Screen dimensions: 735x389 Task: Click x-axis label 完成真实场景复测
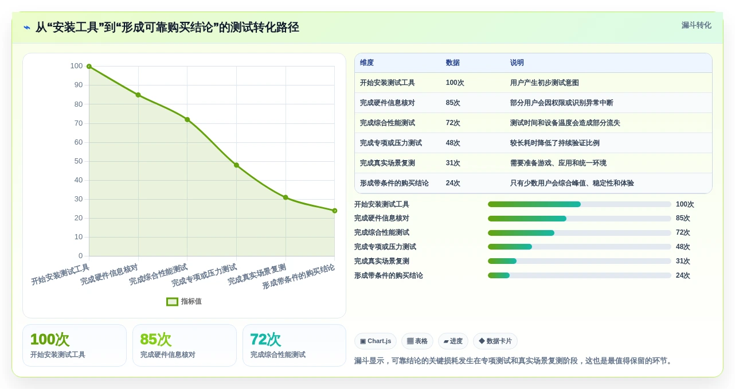click(x=257, y=275)
